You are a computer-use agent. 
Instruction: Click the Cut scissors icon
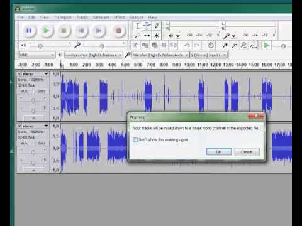tap(135, 45)
